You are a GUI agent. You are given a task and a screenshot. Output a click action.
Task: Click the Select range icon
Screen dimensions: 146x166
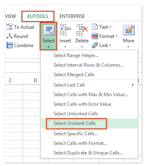[49, 30]
